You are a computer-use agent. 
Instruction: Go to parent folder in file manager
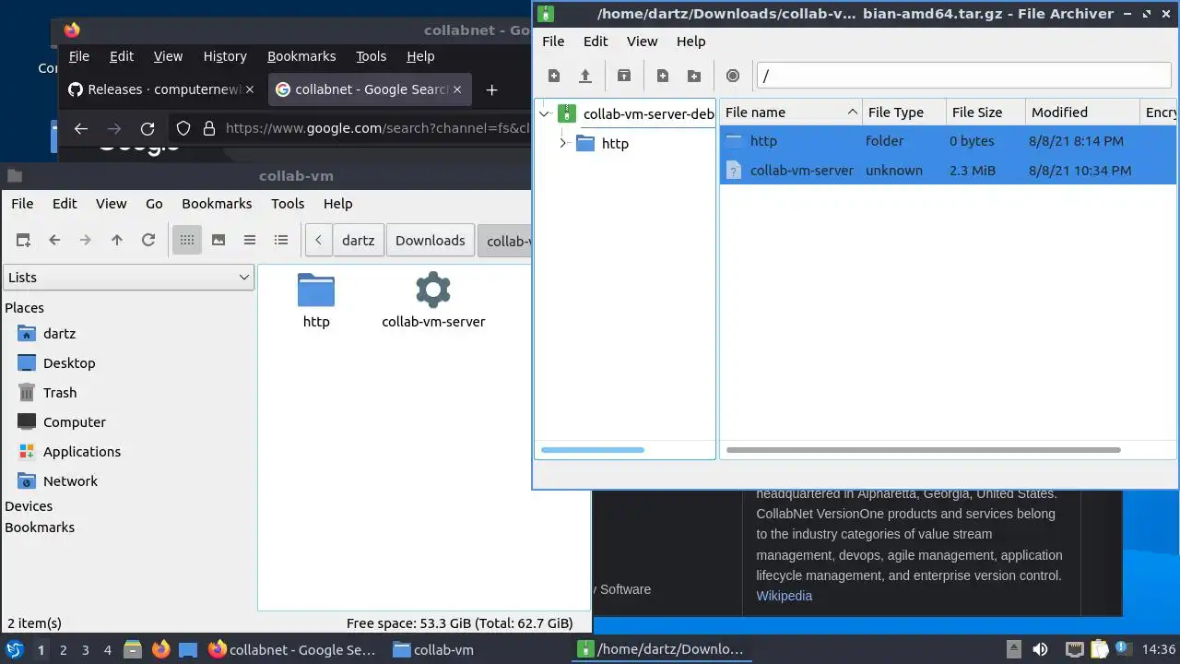pyautogui.click(x=117, y=240)
